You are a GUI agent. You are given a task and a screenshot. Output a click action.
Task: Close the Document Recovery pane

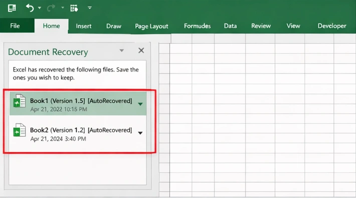point(141,50)
